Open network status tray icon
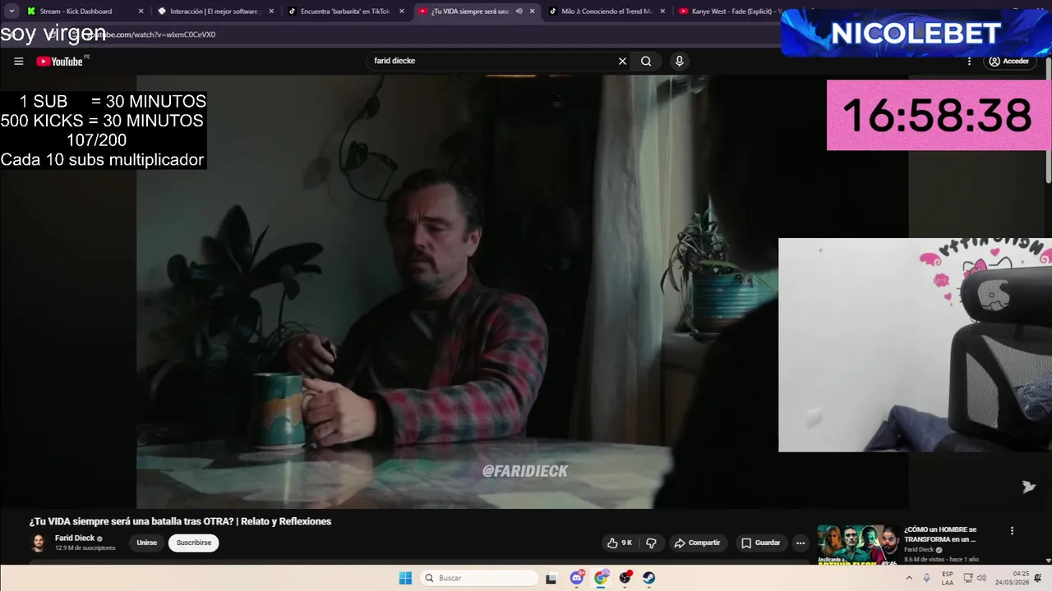This screenshot has width=1052, height=591. 968,578
